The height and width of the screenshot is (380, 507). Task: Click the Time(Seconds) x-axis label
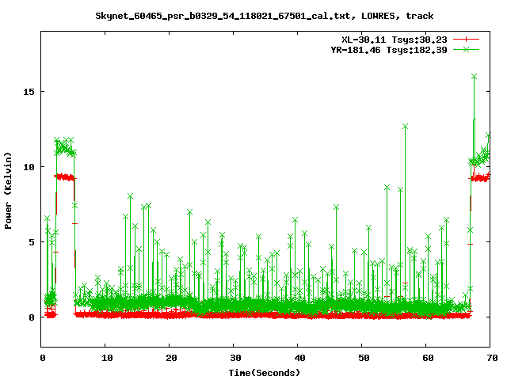(x=265, y=373)
